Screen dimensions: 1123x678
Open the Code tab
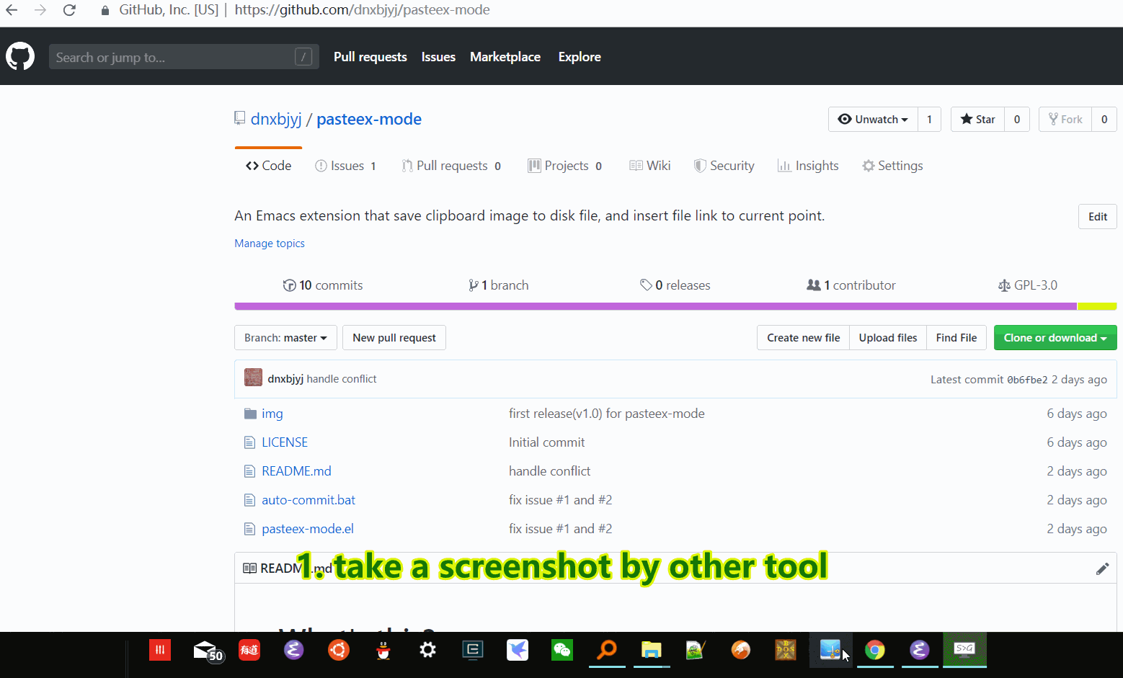268,166
